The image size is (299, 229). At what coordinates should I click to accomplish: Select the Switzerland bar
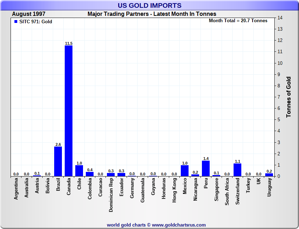click(x=237, y=170)
